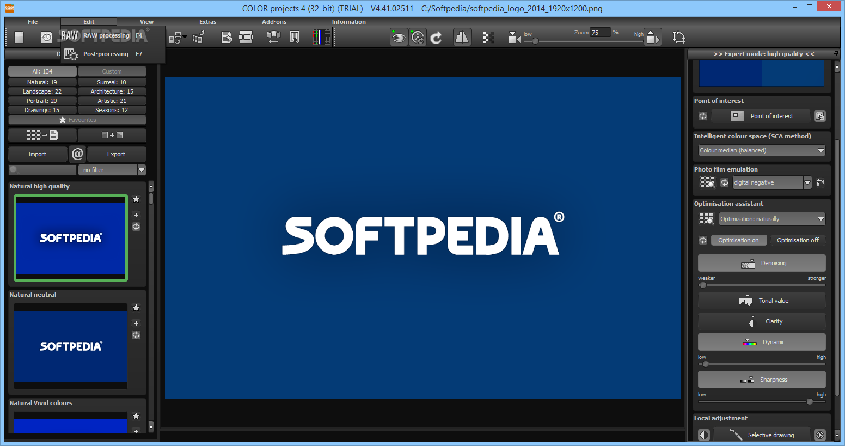Click the Denoising button

pos(762,263)
